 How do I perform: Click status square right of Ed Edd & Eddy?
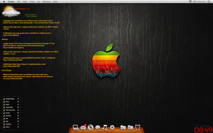click(x=18, y=99)
